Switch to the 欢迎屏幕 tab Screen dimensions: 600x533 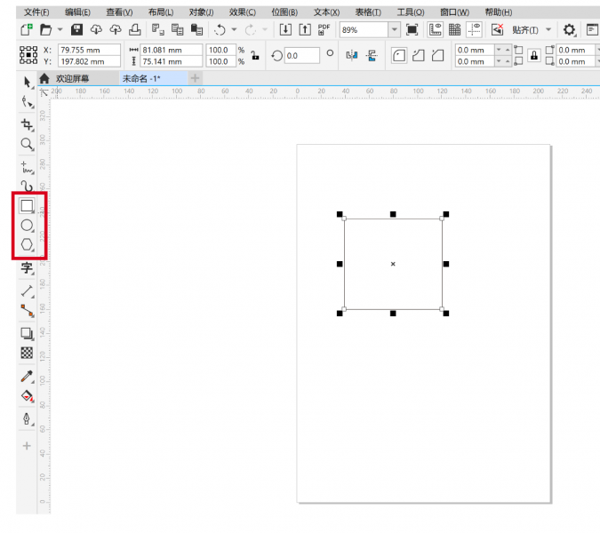click(72, 78)
